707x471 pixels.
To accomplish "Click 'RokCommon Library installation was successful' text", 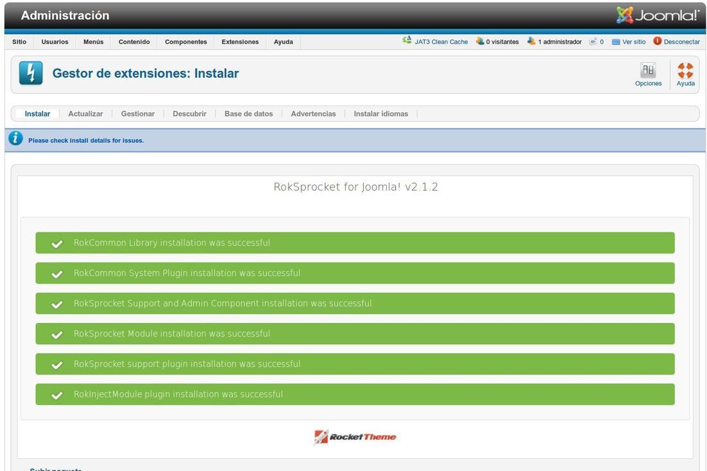I will 172,243.
